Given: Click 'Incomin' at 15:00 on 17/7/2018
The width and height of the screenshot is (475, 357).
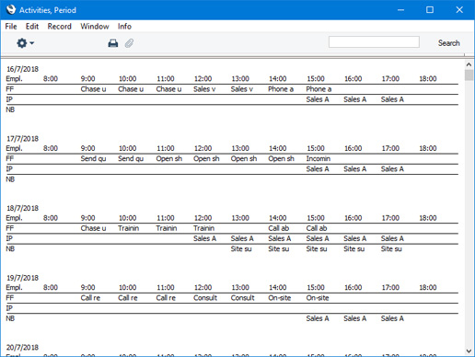Looking at the screenshot, I should point(319,159).
